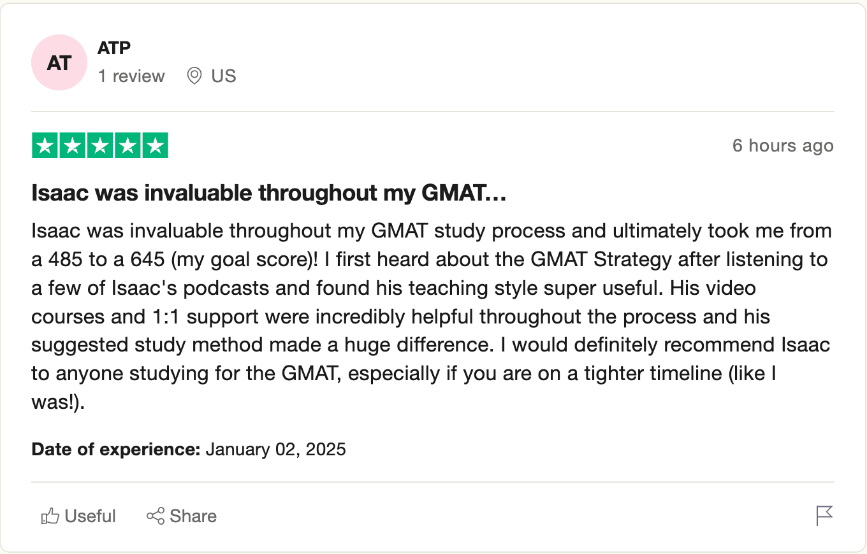
Task: Click the location pin icon
Action: click(x=194, y=76)
